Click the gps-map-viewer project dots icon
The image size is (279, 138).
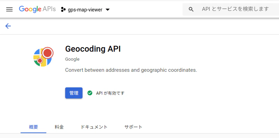[63, 10]
